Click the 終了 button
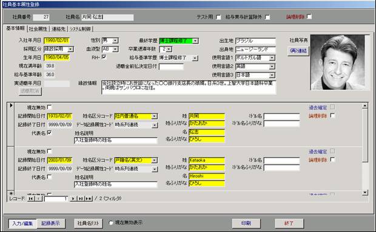This screenshot has height=232, width=376. 289,224
